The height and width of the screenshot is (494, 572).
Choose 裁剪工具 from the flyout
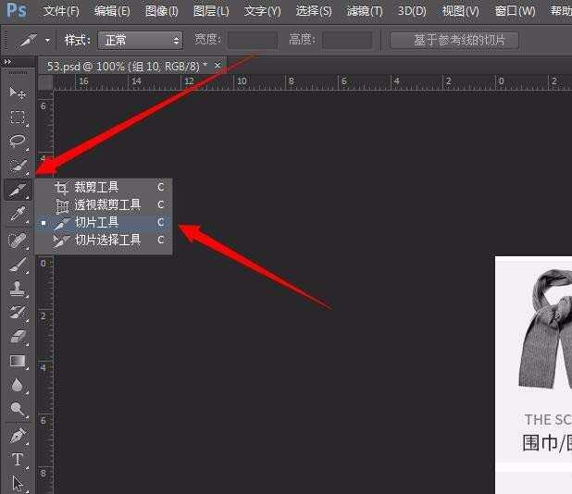click(96, 187)
